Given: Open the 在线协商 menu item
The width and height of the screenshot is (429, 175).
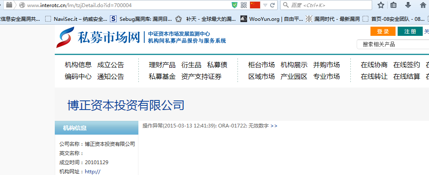Looking at the screenshot, I should (x=374, y=65).
